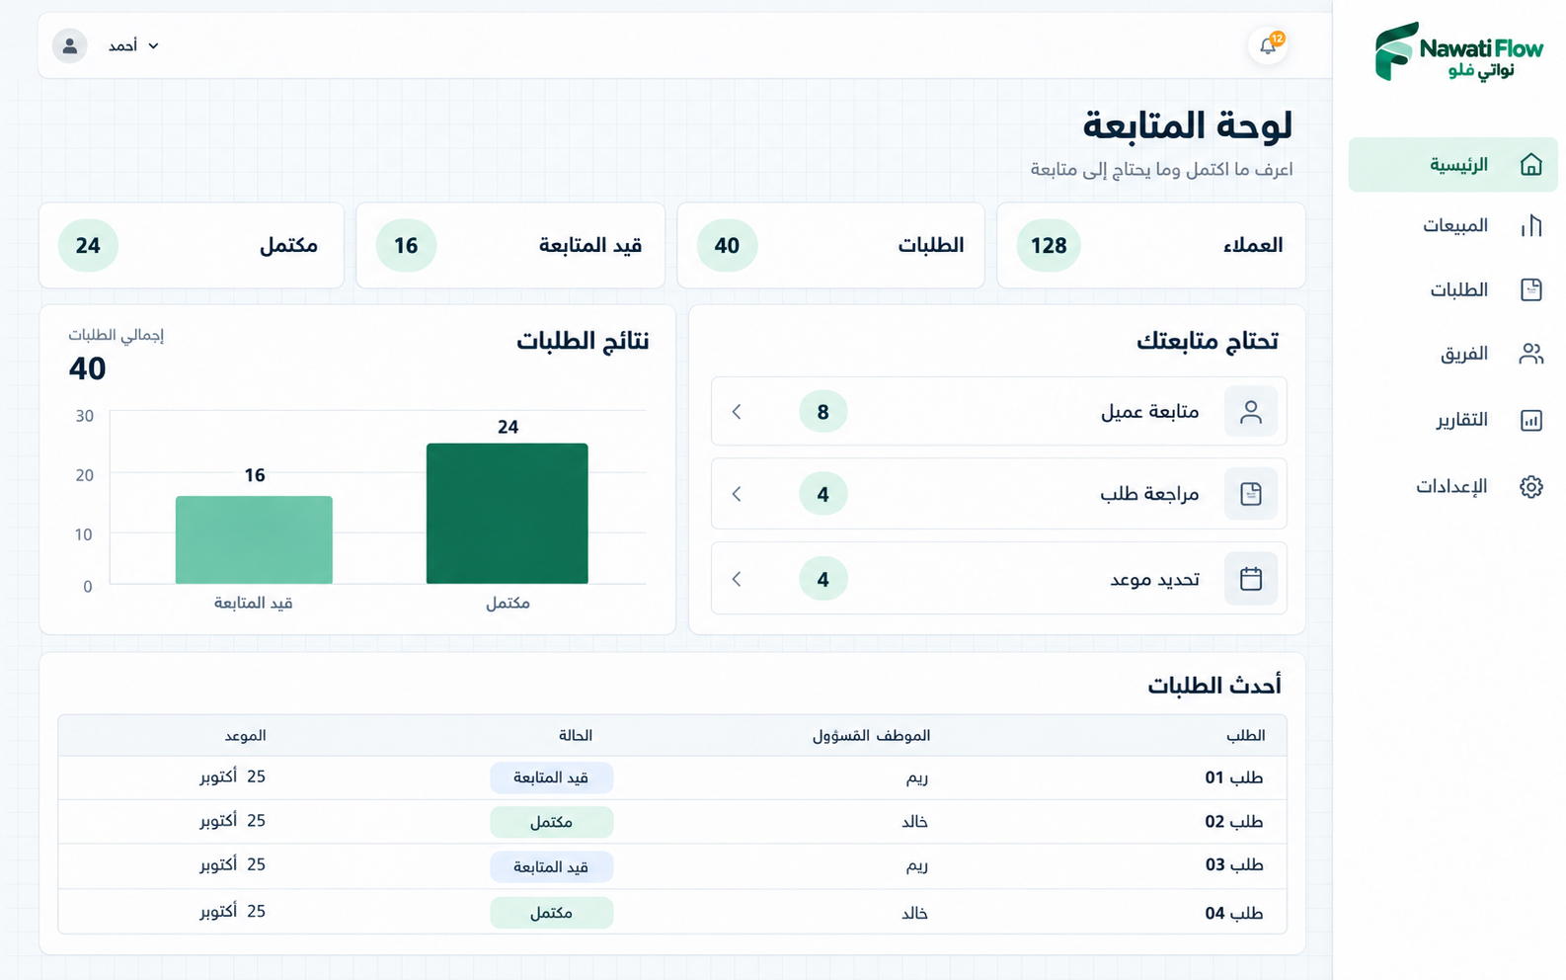Image resolution: width=1566 pixels, height=980 pixels.
Task: Click the user avatar icon
Action: pos(69,45)
